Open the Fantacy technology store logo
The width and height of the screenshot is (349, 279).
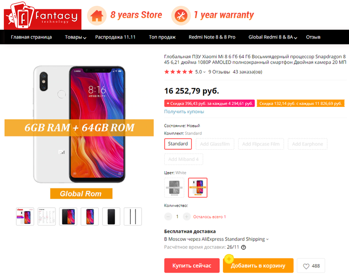pyautogui.click(x=42, y=15)
